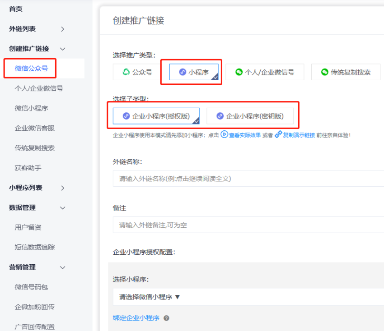Select 企业小程序(密钥版) subtype
The height and width of the screenshot is (331, 384).
[x=250, y=116]
